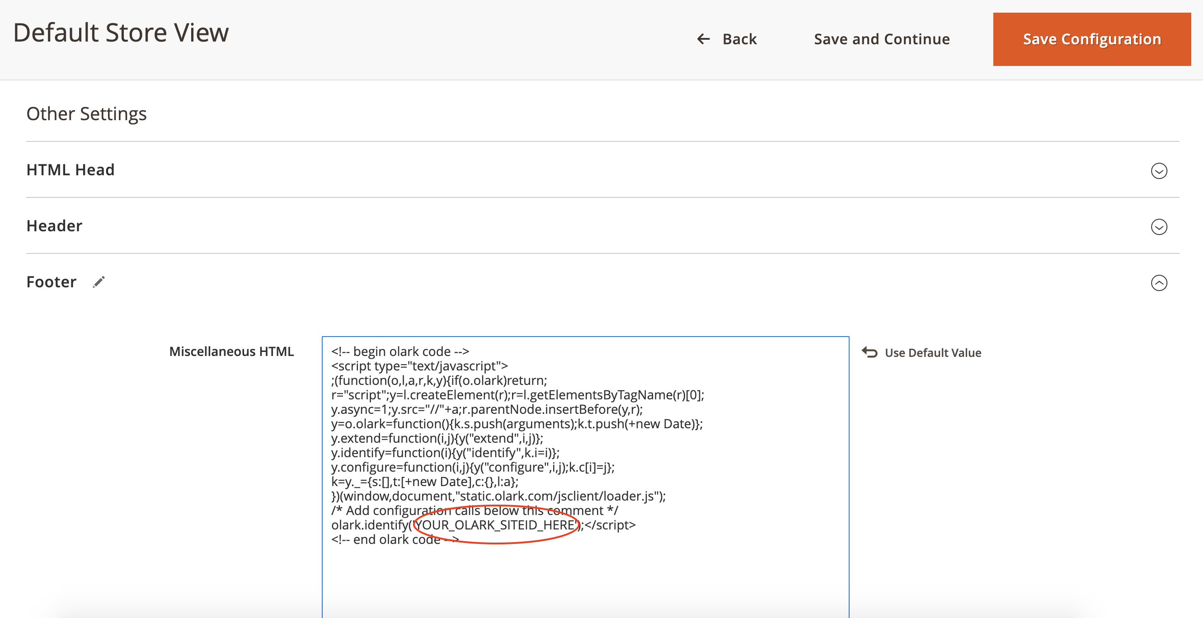Click the Other Settings heading
The height and width of the screenshot is (618, 1203).
point(86,113)
